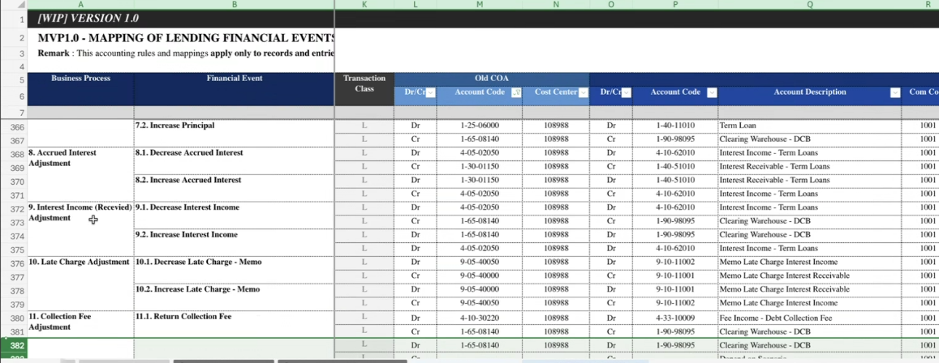Viewport: 939px width, 363px height.
Task: Open the active Old COA Account Code filter
Action: pos(515,93)
